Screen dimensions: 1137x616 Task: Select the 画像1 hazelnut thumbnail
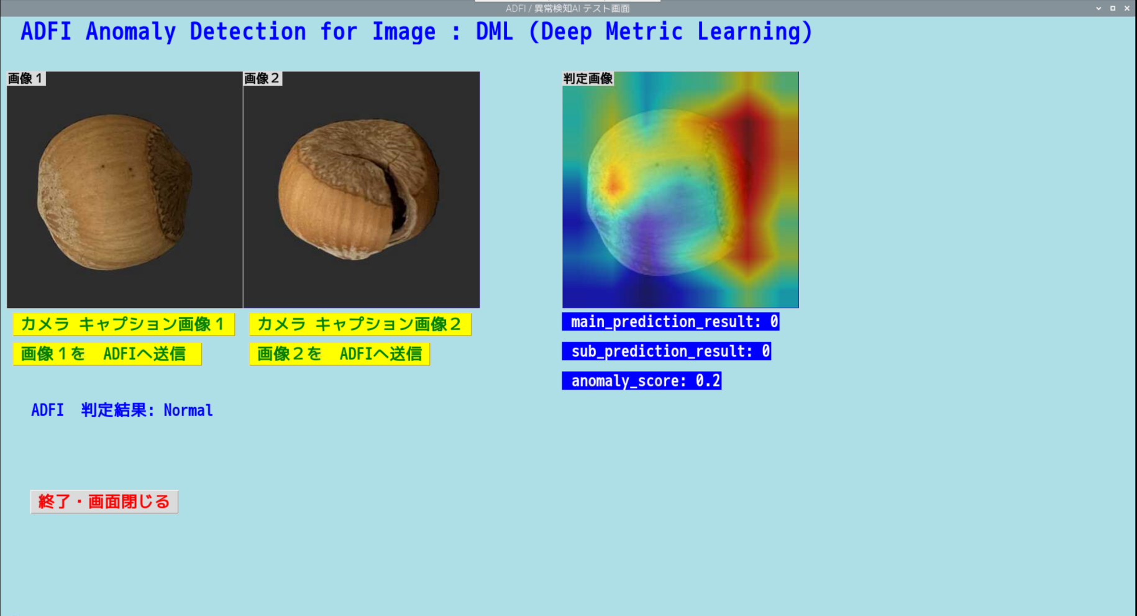click(125, 190)
